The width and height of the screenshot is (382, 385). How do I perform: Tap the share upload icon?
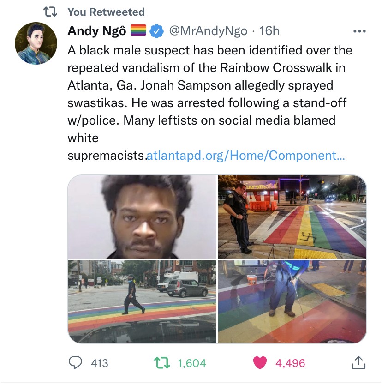point(358,363)
